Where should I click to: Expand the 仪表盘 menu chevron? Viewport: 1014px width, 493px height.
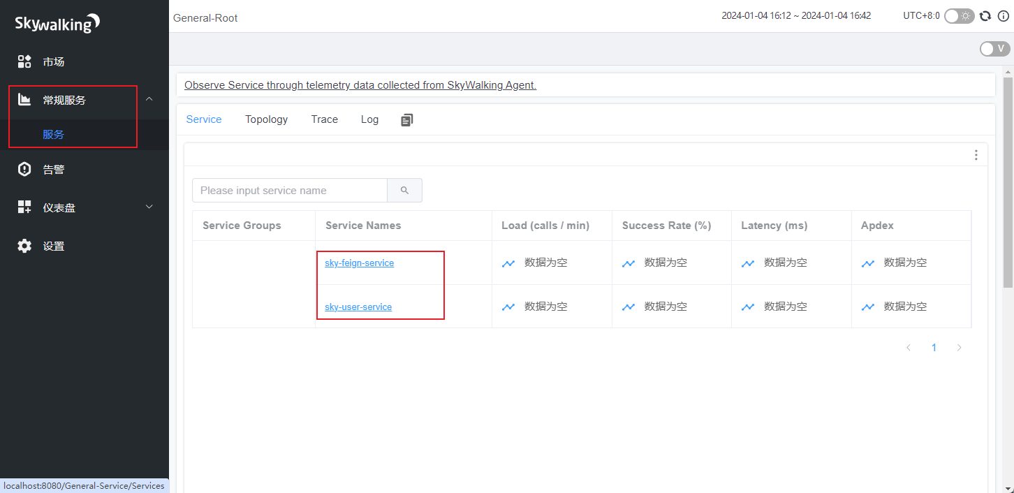pos(149,207)
